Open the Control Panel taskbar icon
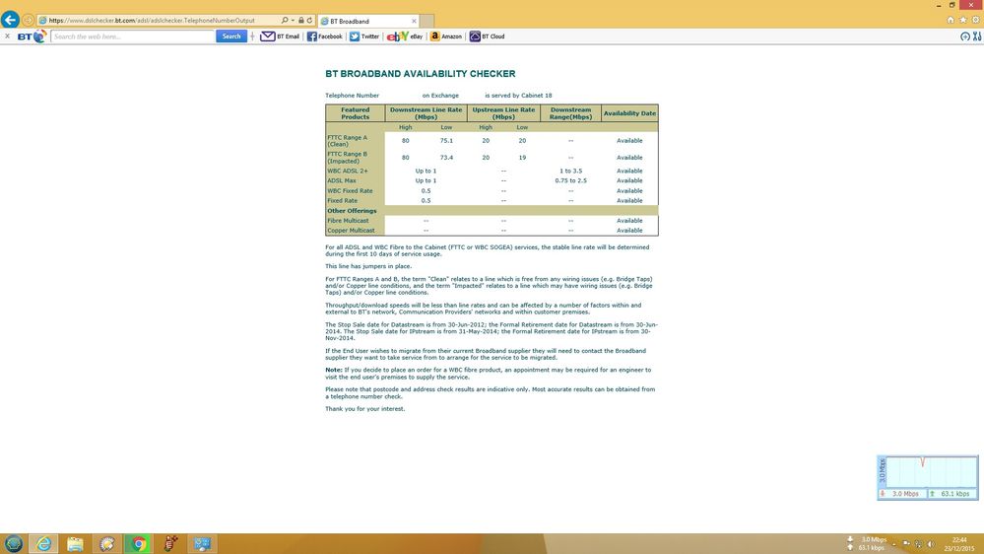 tap(202, 543)
